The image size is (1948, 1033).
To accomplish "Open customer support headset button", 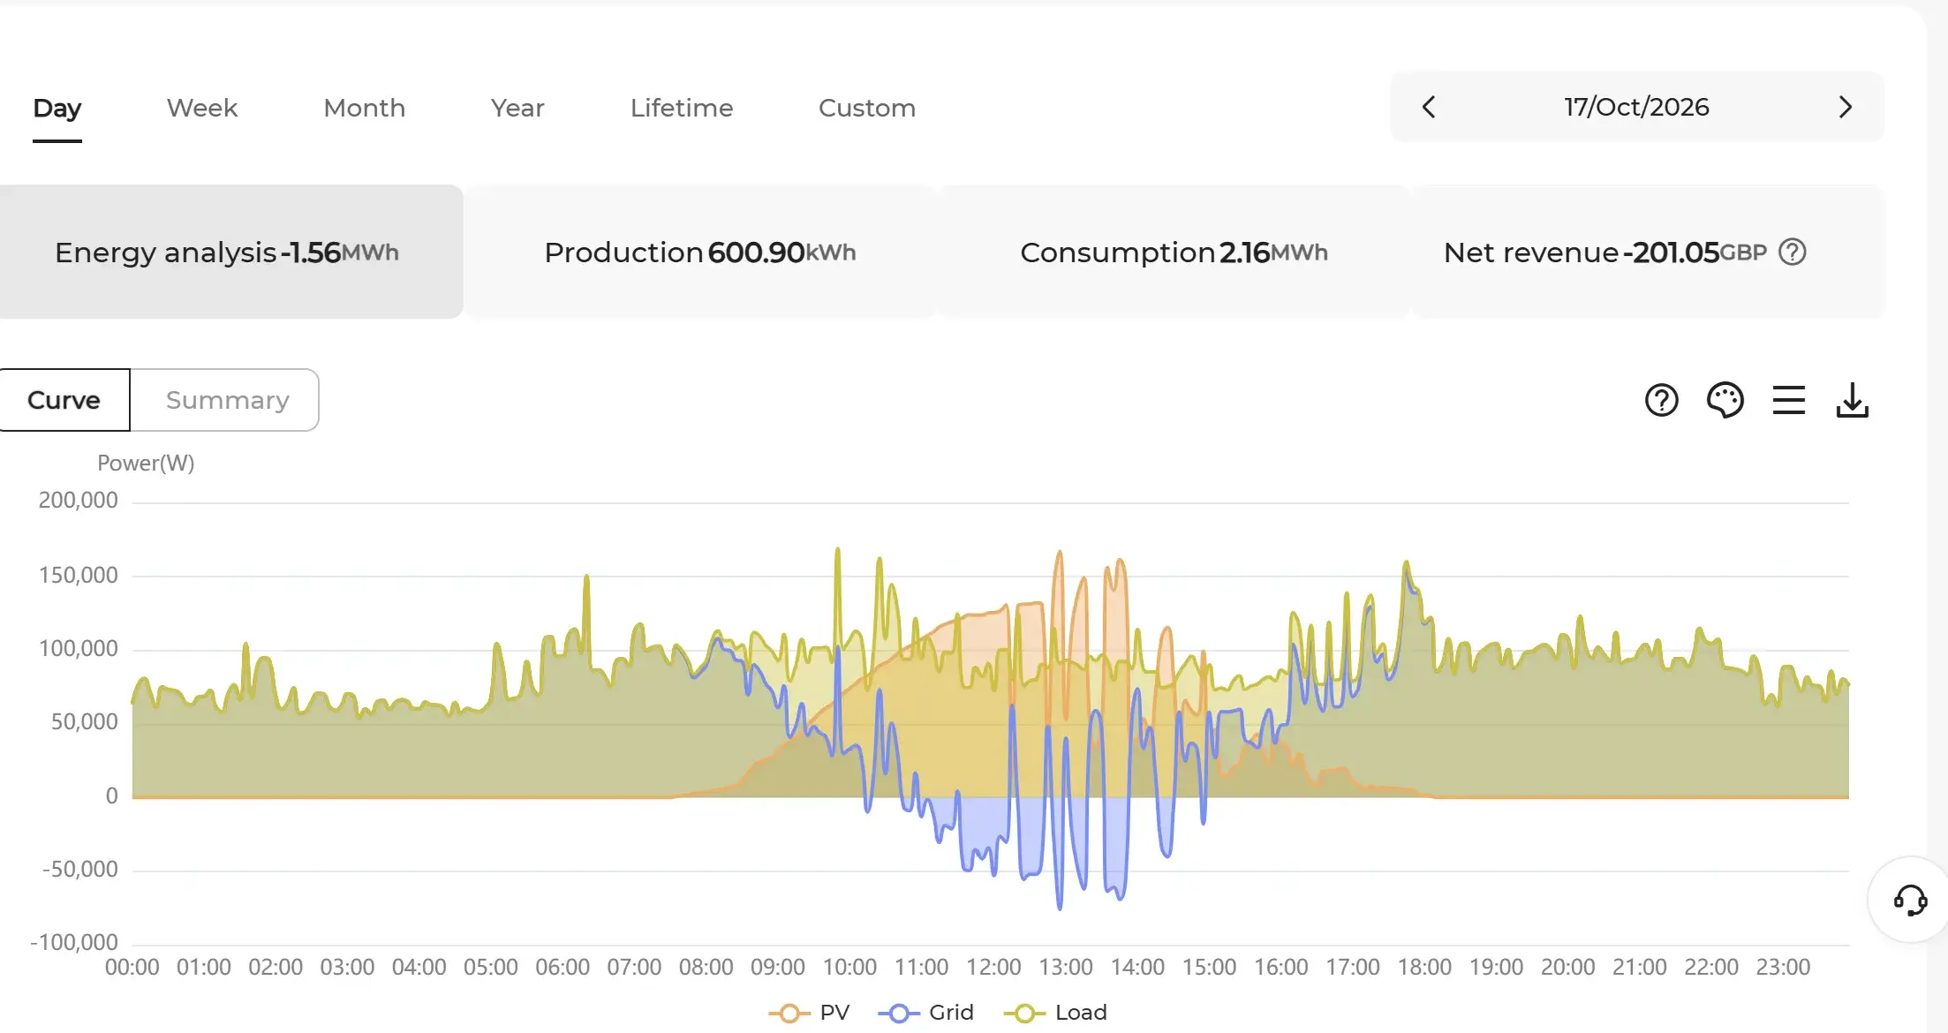I will pyautogui.click(x=1910, y=901).
